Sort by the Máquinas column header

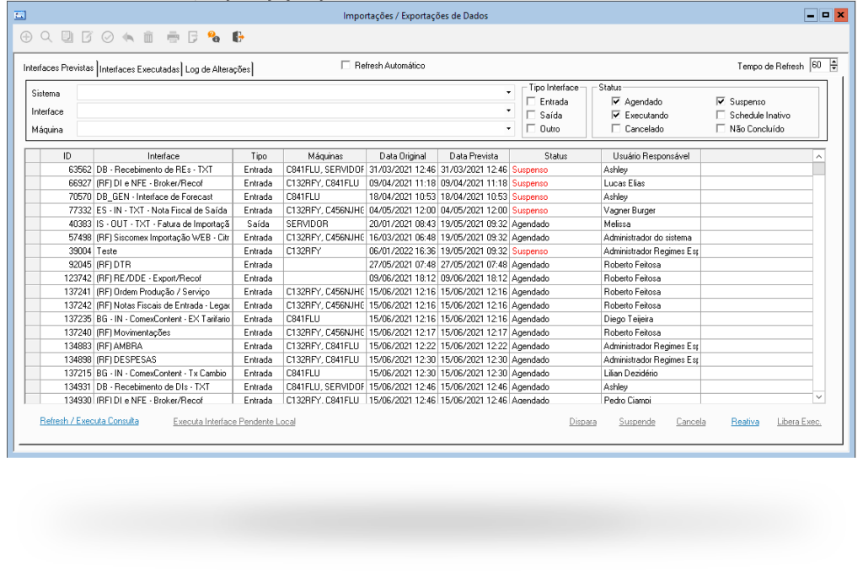(325, 156)
